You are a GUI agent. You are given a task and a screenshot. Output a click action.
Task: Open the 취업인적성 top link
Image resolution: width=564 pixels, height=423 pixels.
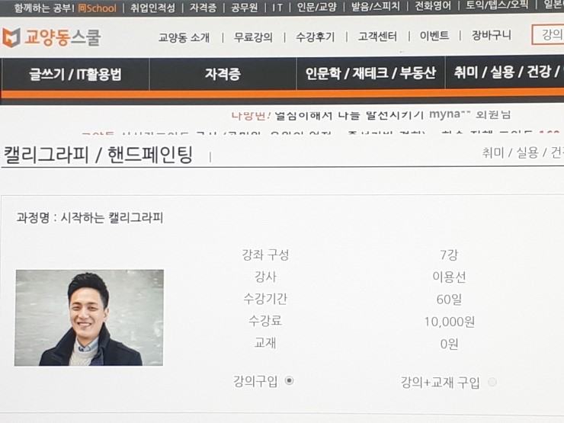tap(153, 8)
